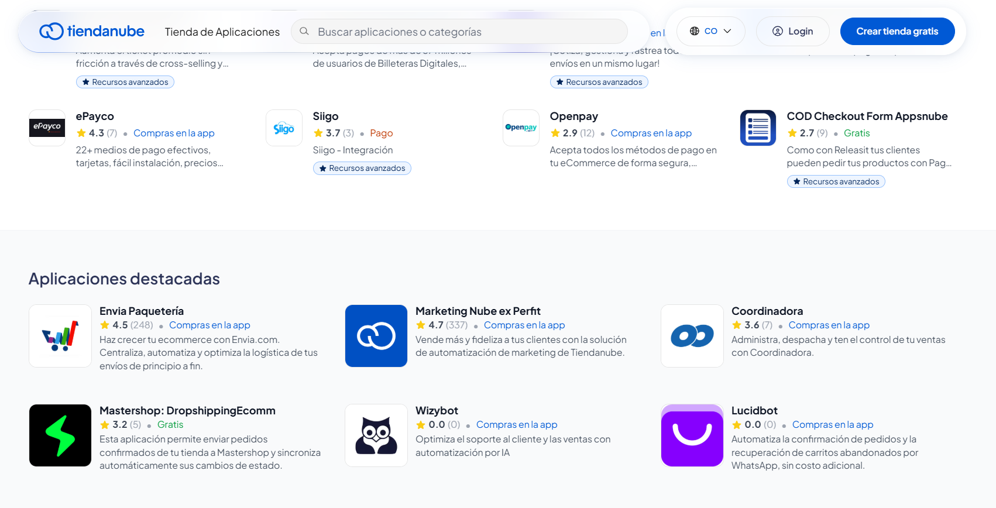The height and width of the screenshot is (508, 996).
Task: Click the tiendanube logo
Action: click(x=92, y=31)
